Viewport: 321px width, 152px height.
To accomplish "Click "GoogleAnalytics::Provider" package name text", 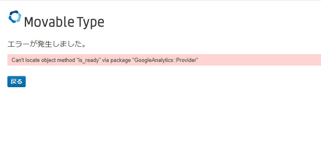I will click(x=165, y=60).
